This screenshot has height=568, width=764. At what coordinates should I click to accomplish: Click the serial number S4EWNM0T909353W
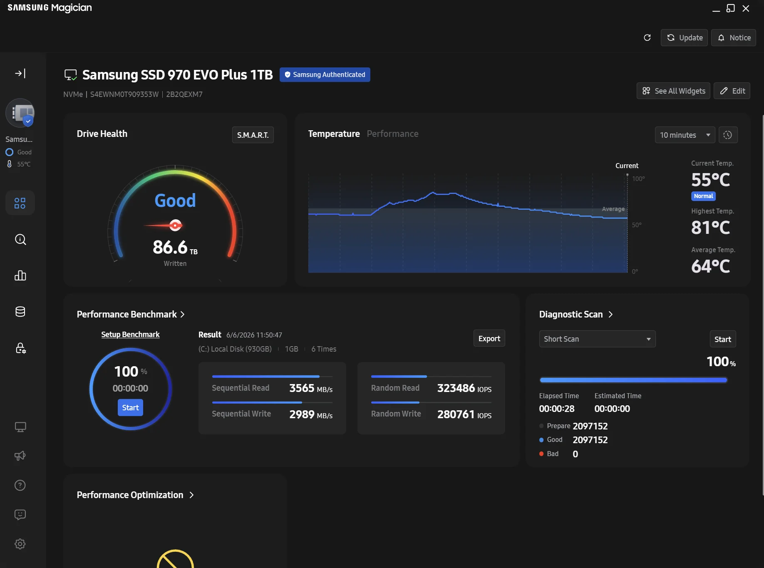coord(124,94)
